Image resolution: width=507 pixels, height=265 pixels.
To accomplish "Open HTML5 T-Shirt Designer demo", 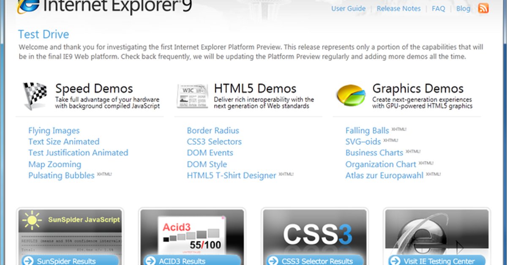I will pyautogui.click(x=231, y=175).
